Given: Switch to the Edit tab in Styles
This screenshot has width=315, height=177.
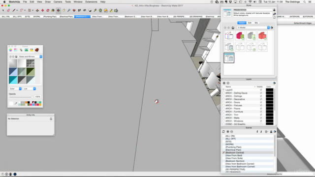Looking at the screenshot, I should pyautogui.click(x=250, y=23).
